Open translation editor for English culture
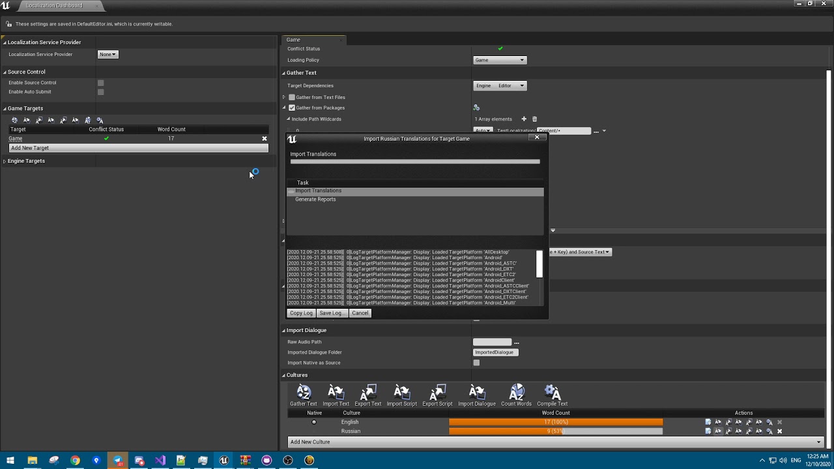This screenshot has width=834, height=469. coord(708,422)
